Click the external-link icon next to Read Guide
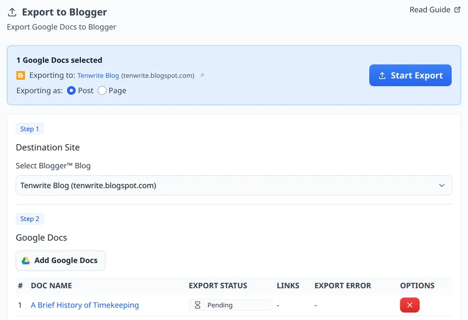 pyautogui.click(x=457, y=10)
